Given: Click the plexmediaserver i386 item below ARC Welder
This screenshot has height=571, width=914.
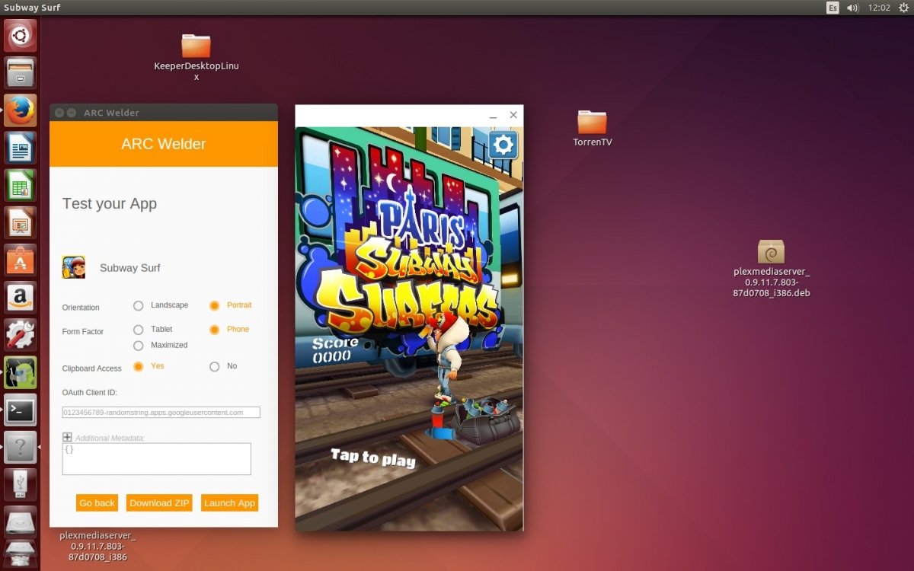Looking at the screenshot, I should pyautogui.click(x=97, y=547).
